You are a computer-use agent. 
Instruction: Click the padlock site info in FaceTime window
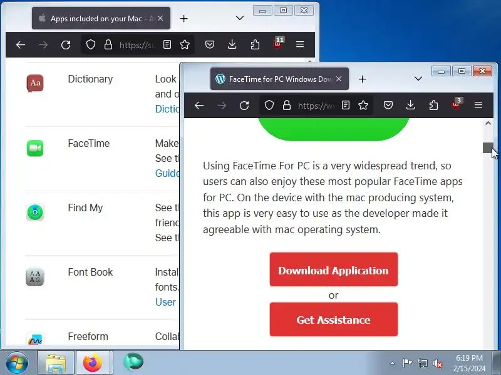pyautogui.click(x=287, y=105)
